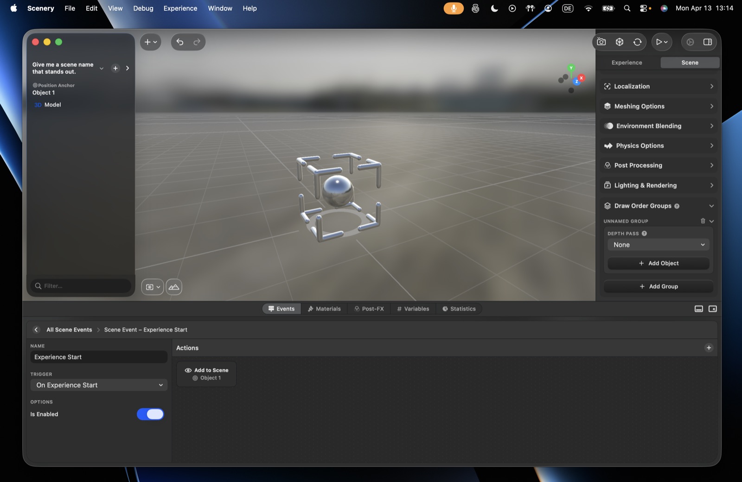Click the camera screenshot icon
The image size is (742, 482).
(601, 42)
